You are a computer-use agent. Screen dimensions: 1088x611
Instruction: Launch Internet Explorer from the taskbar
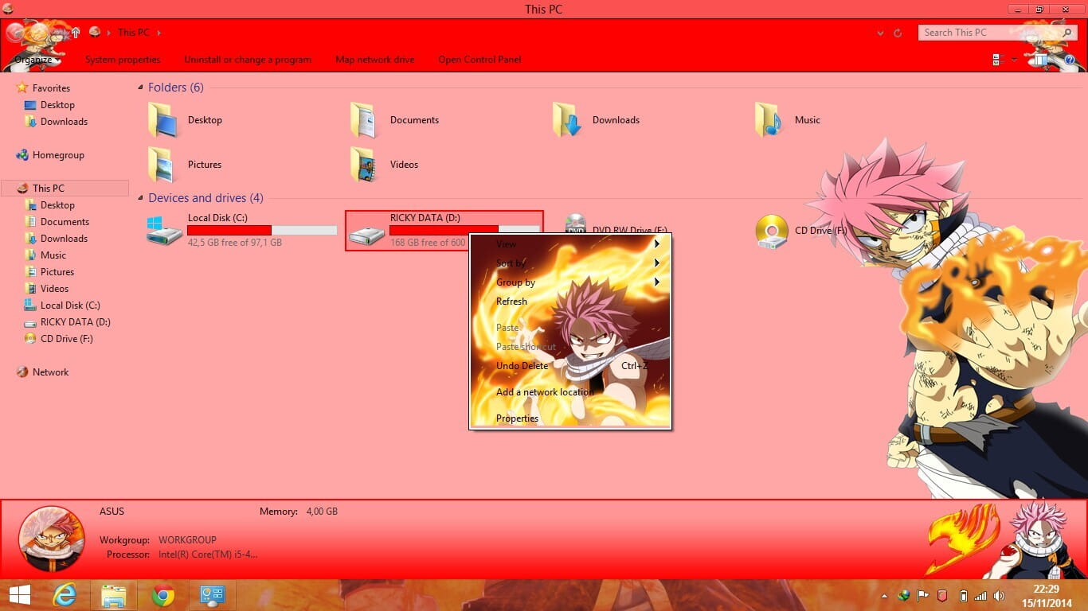point(65,595)
